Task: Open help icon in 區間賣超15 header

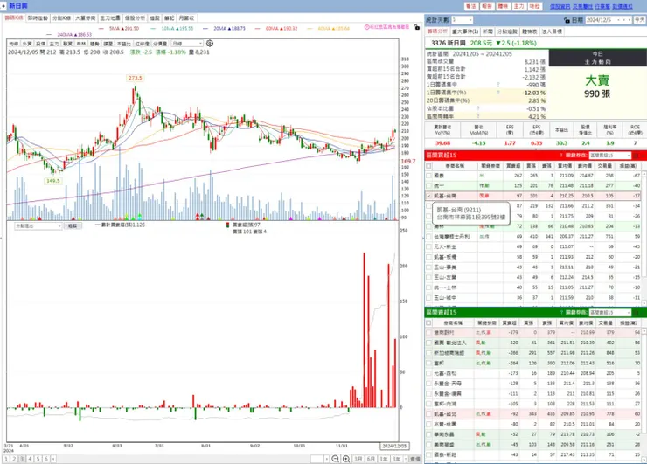Action: (561, 312)
